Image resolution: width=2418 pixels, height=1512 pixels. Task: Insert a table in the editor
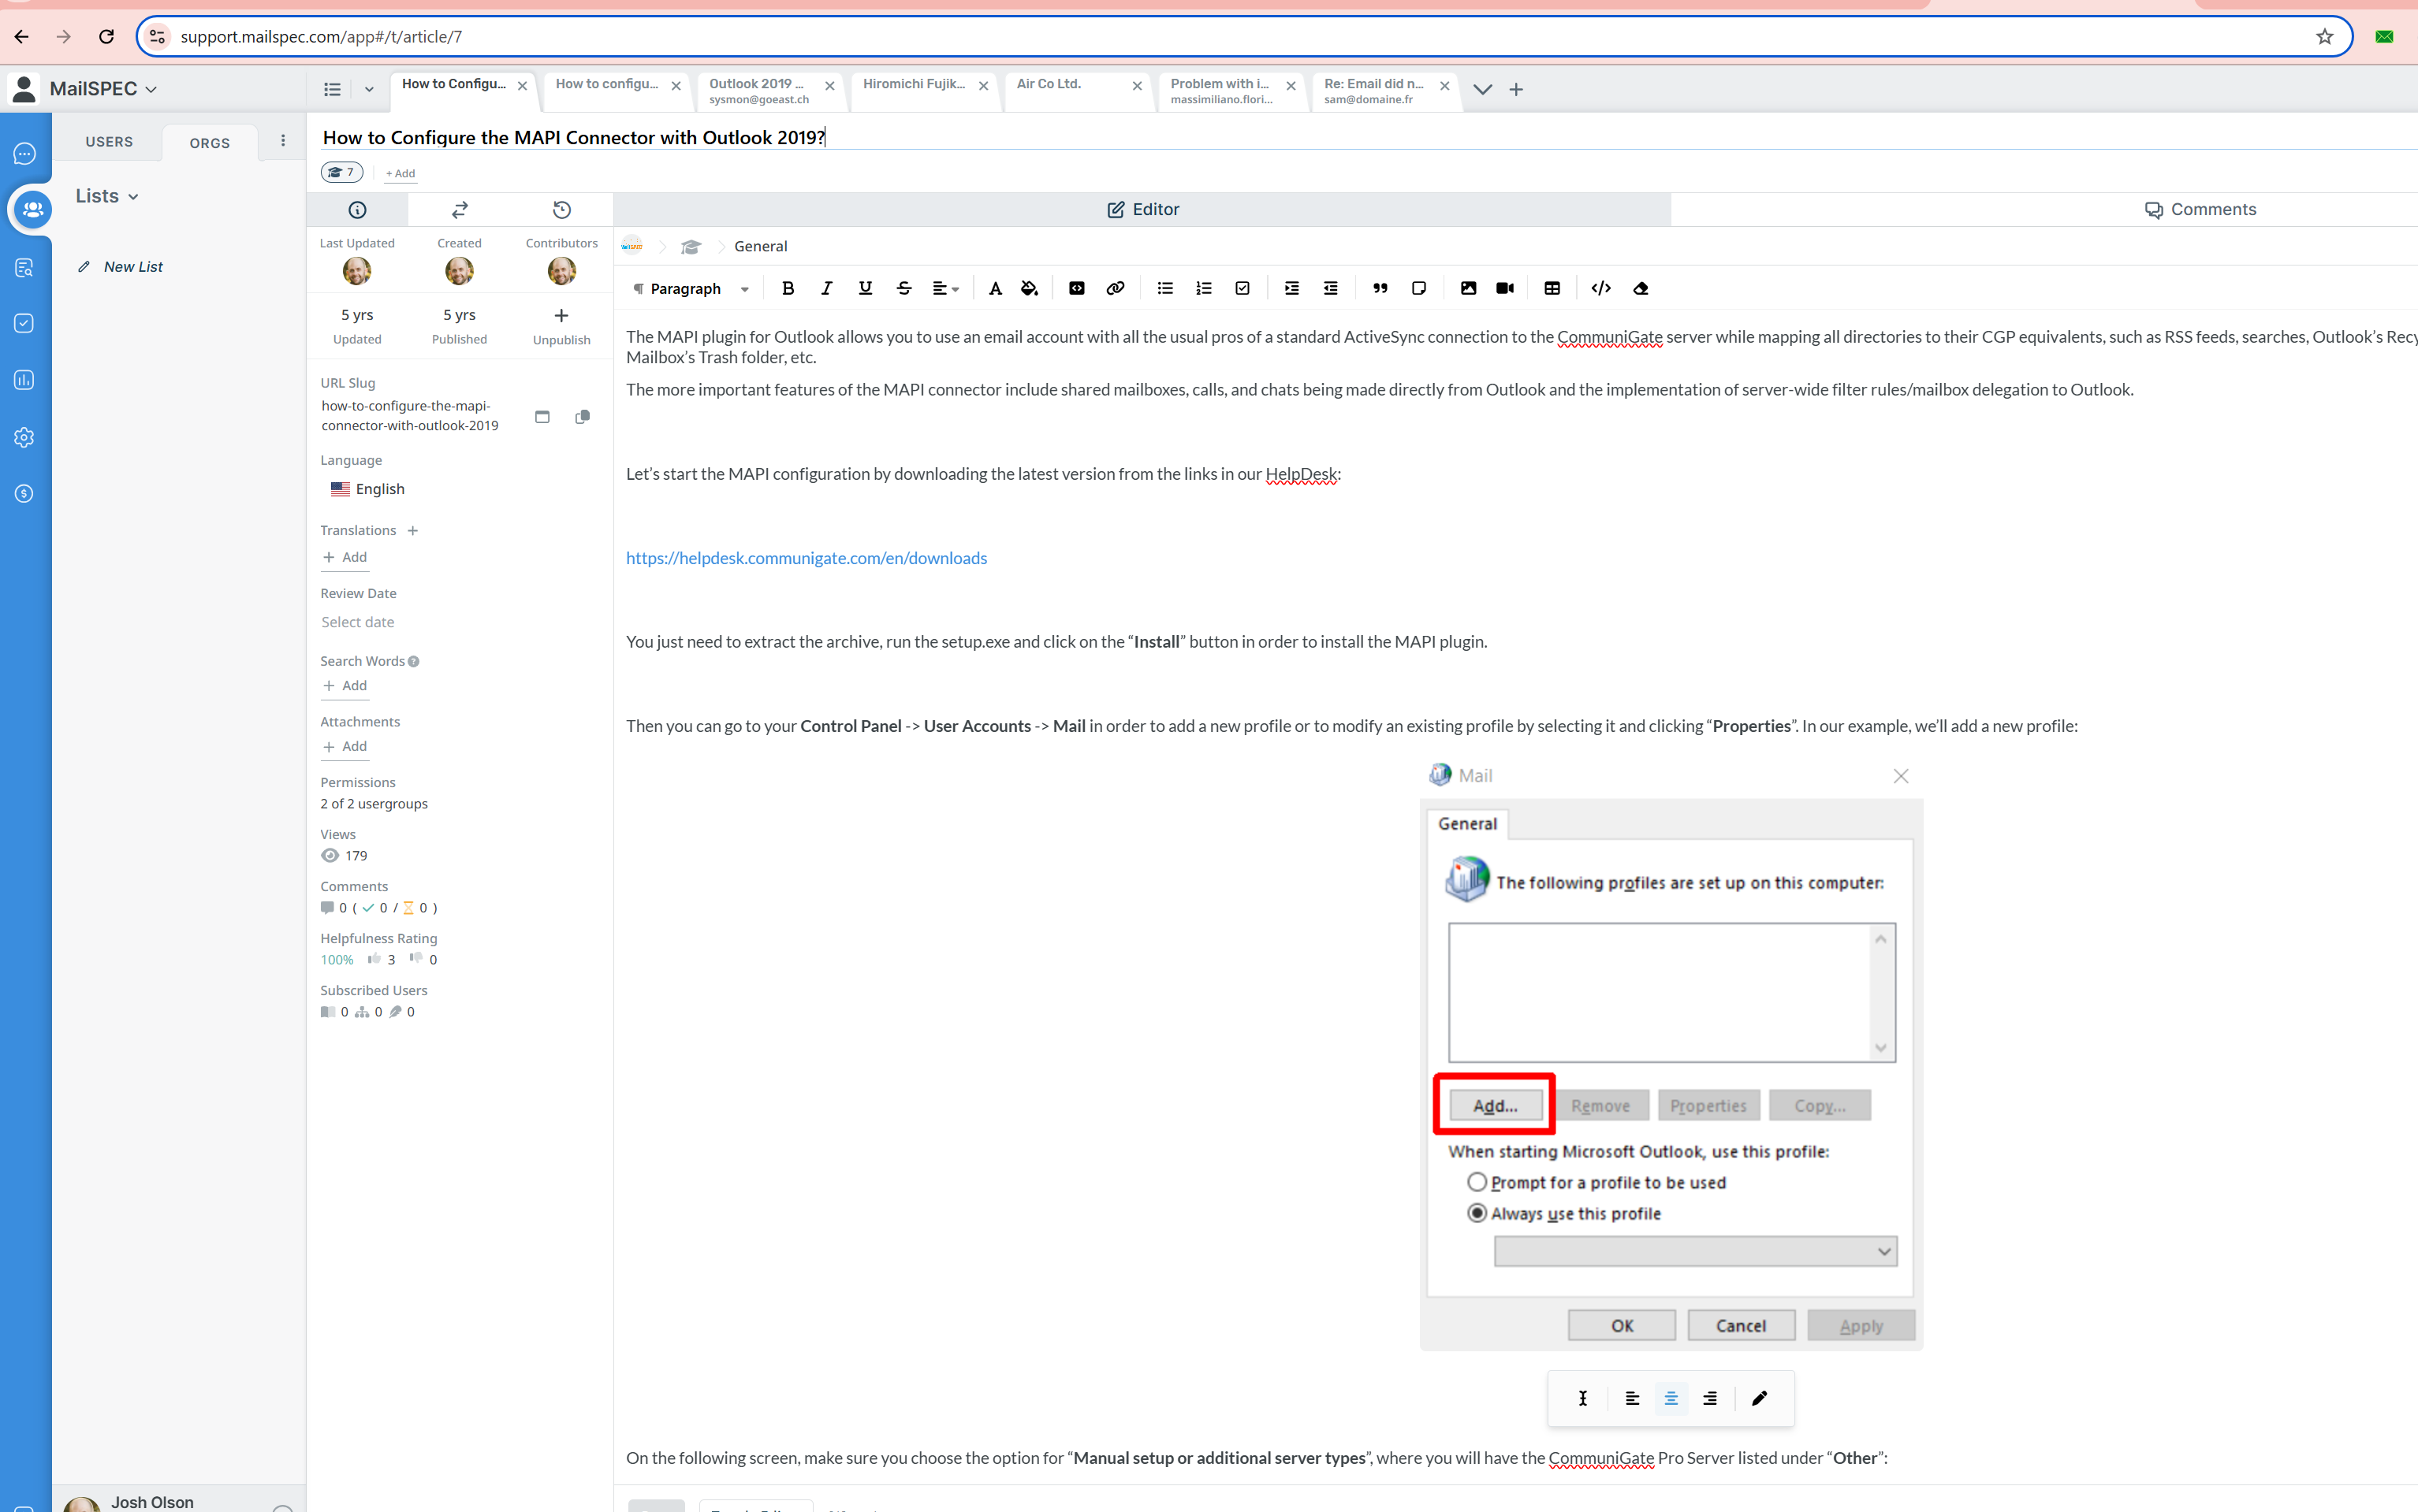pos(1552,288)
